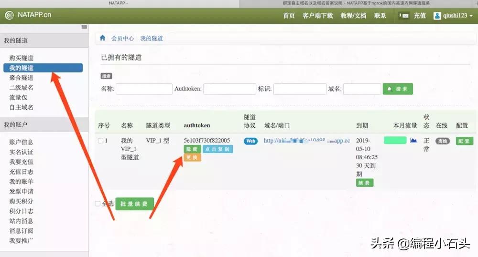Click the 我的 VIP_1 型隧道 name cell

coord(130,149)
